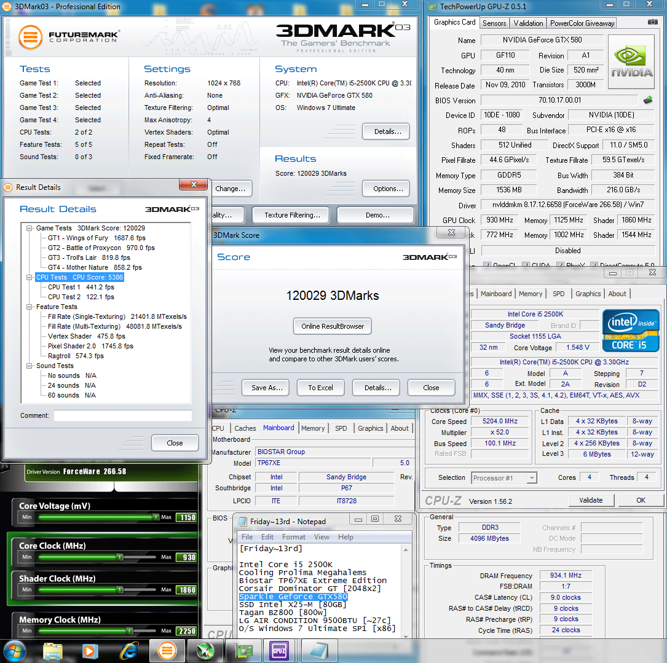
Task: Collapse the Sound Tests tree node
Action: click(x=30, y=366)
